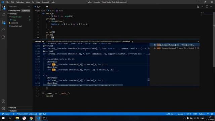Image resolution: width=215 pixels, height=121 pixels.
Task: Open the Terminal menu
Action: tap(45, 2)
